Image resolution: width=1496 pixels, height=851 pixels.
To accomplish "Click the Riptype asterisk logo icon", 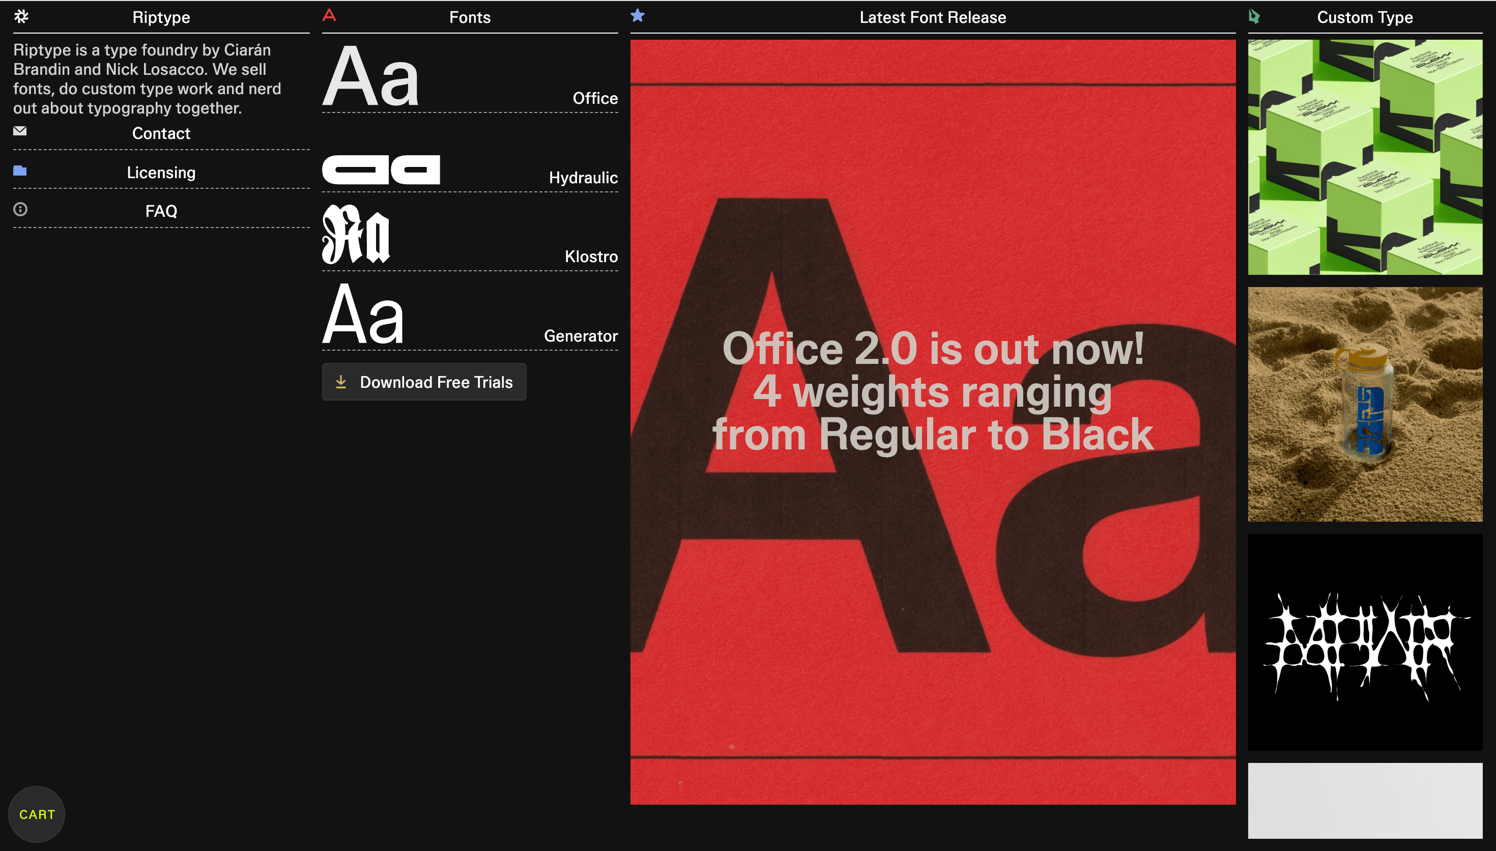I will (x=21, y=16).
